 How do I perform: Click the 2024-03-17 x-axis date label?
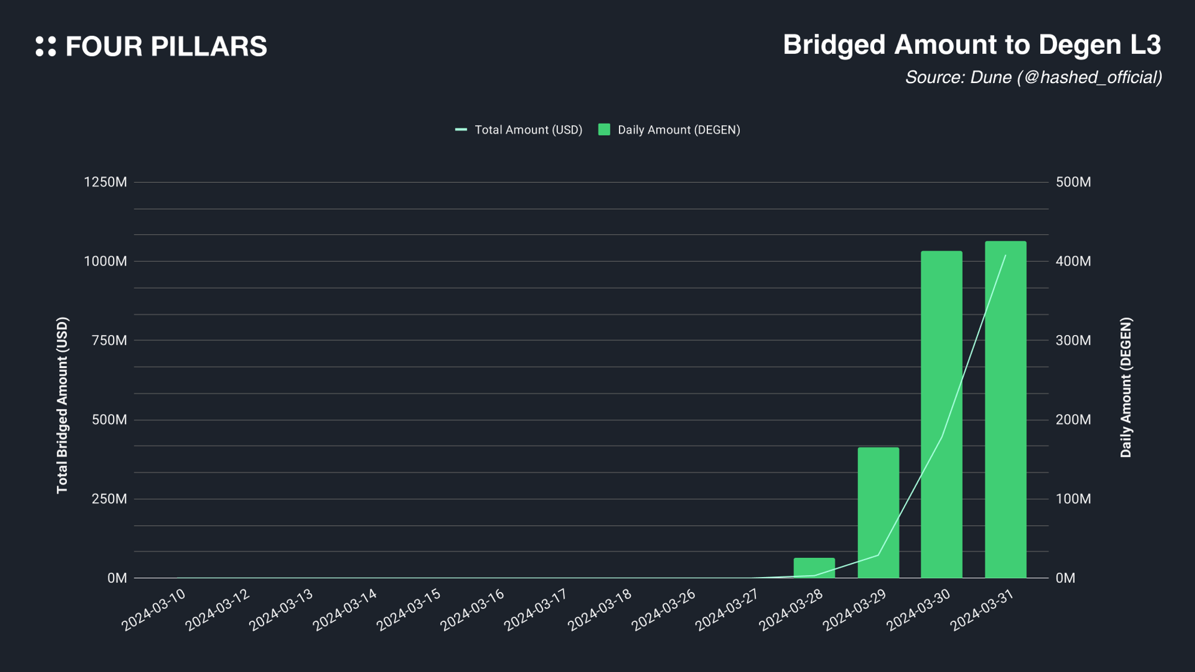tap(536, 610)
